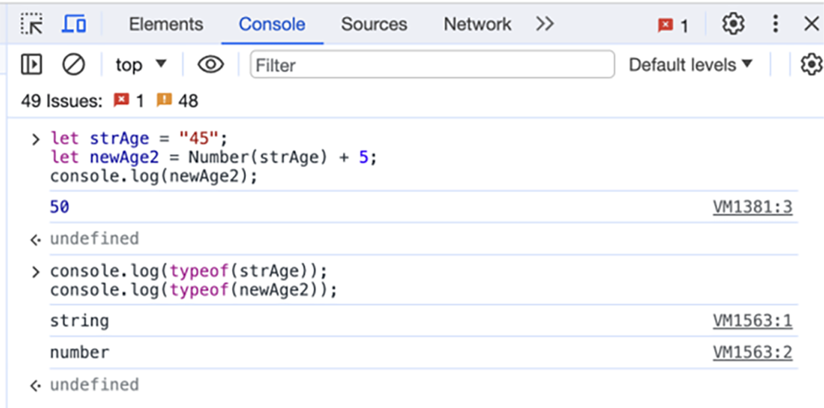
Task: Toggle the device toolbar icon
Action: coord(74,24)
